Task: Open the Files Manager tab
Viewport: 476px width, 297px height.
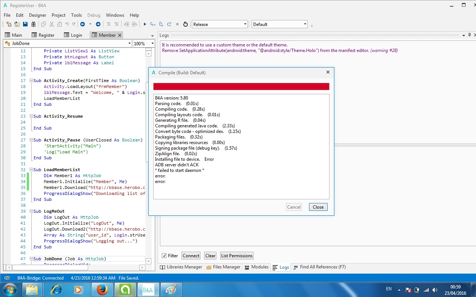Action: tap(223, 267)
